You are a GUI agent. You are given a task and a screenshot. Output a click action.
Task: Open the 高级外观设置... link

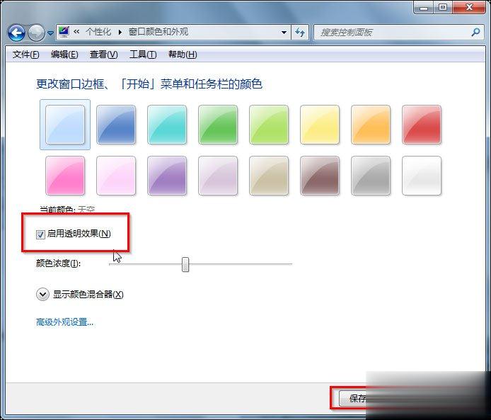(64, 322)
